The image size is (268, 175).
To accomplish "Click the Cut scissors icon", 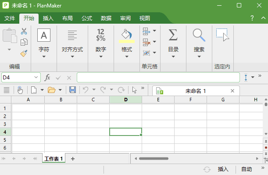I will pos(24,31).
